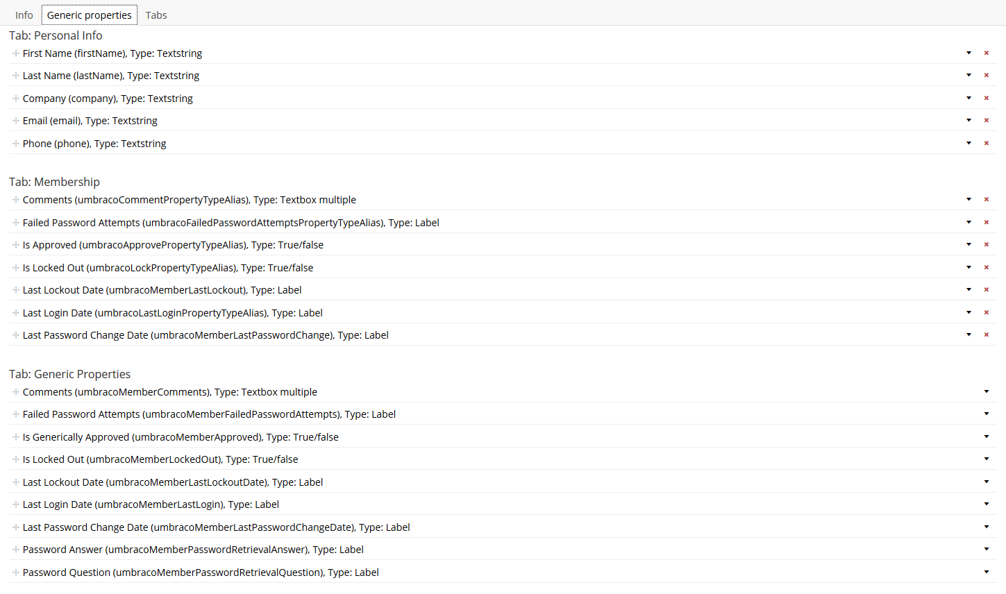This screenshot has height=594, width=1006.
Task: Open Company (company) property row
Action: 108,99
